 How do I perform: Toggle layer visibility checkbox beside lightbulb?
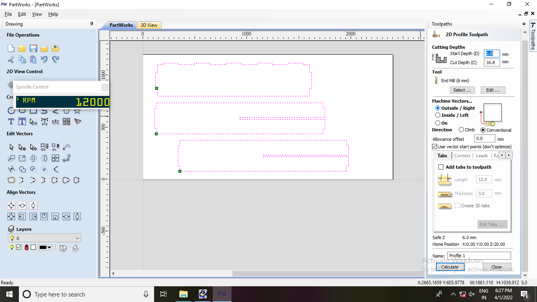[x=18, y=247]
